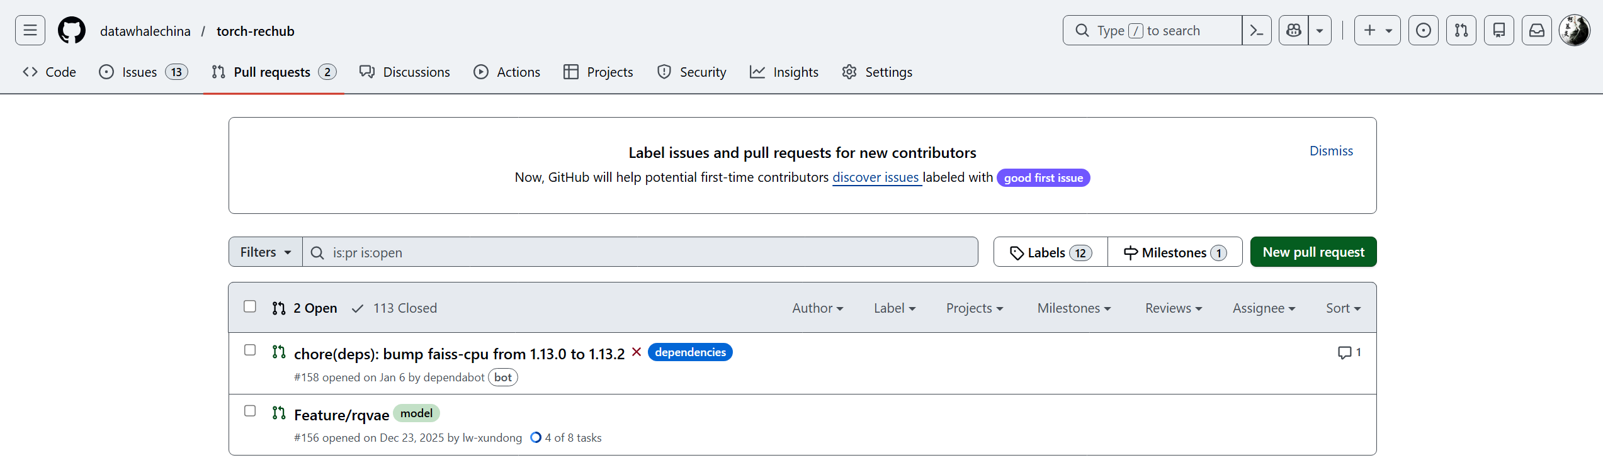Click the user profile avatar

[1575, 30]
